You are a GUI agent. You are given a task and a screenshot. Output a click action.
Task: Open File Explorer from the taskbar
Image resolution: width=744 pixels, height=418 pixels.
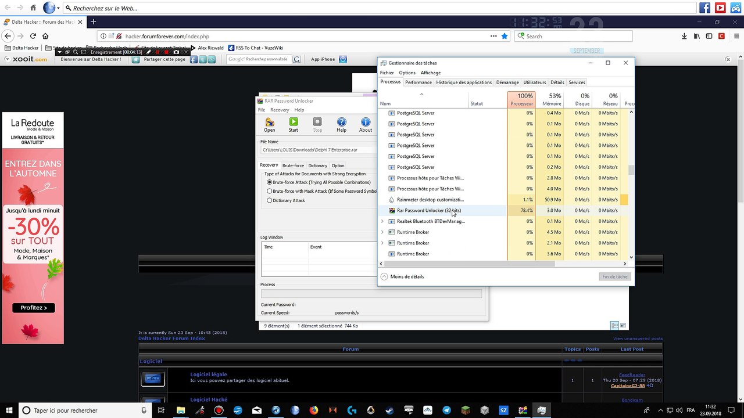(181, 410)
